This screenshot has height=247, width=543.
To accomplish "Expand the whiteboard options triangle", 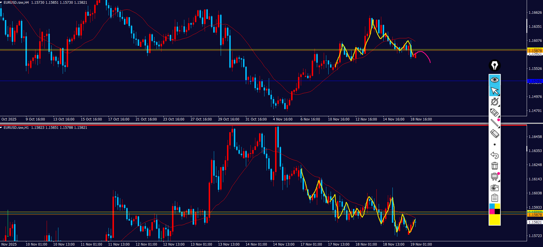I will 499,181.
